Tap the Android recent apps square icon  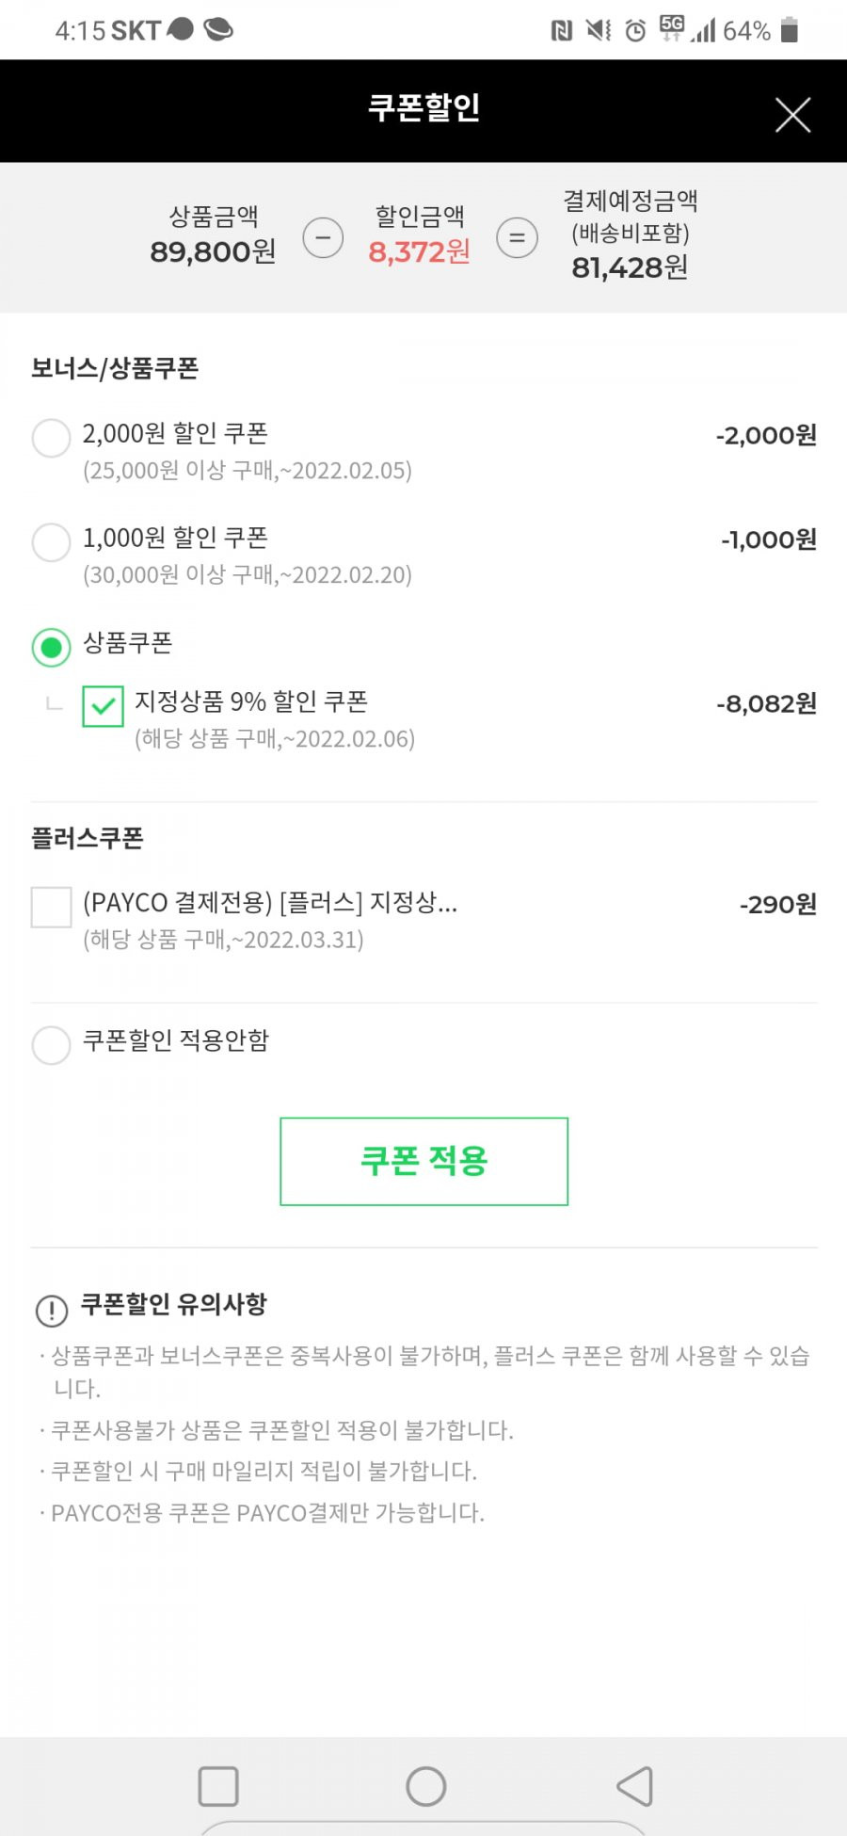point(218,1786)
